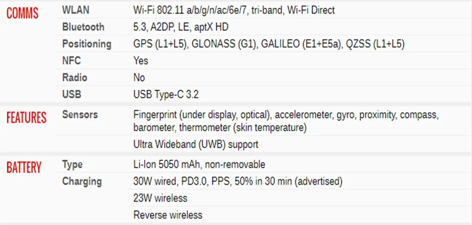
Task: Select the Positioning spec label
Action: point(87,44)
